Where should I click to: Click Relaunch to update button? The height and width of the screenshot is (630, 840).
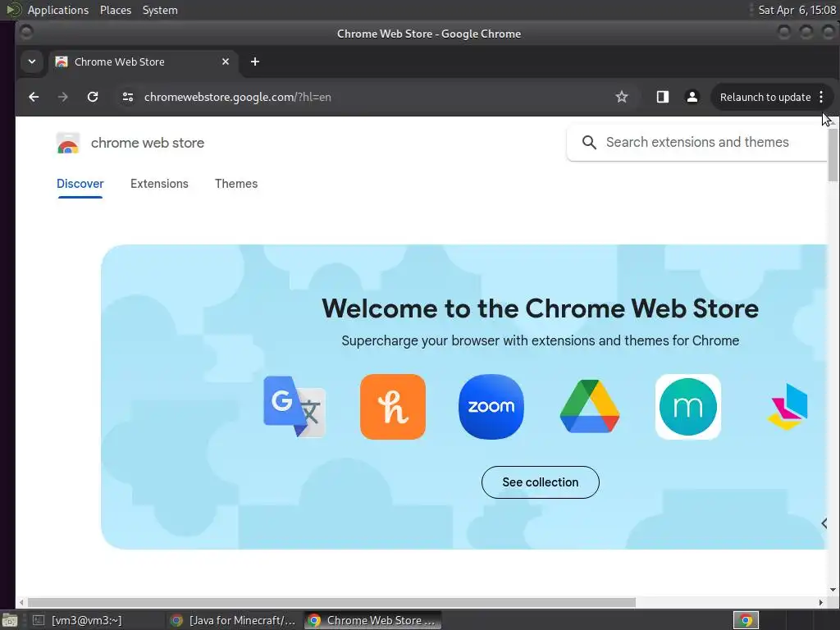tap(765, 97)
